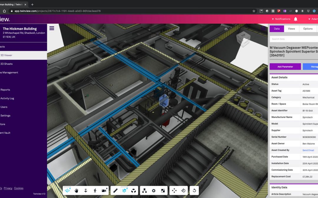Activate first person walk mode
Viewport: 318px width, 198px height.
(95, 191)
